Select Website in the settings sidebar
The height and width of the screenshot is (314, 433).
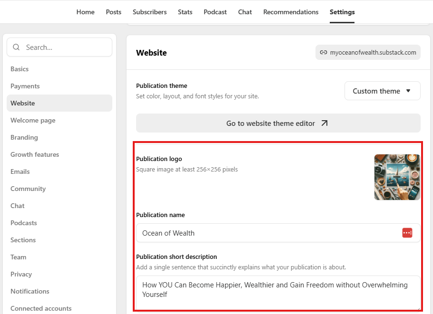pos(59,103)
